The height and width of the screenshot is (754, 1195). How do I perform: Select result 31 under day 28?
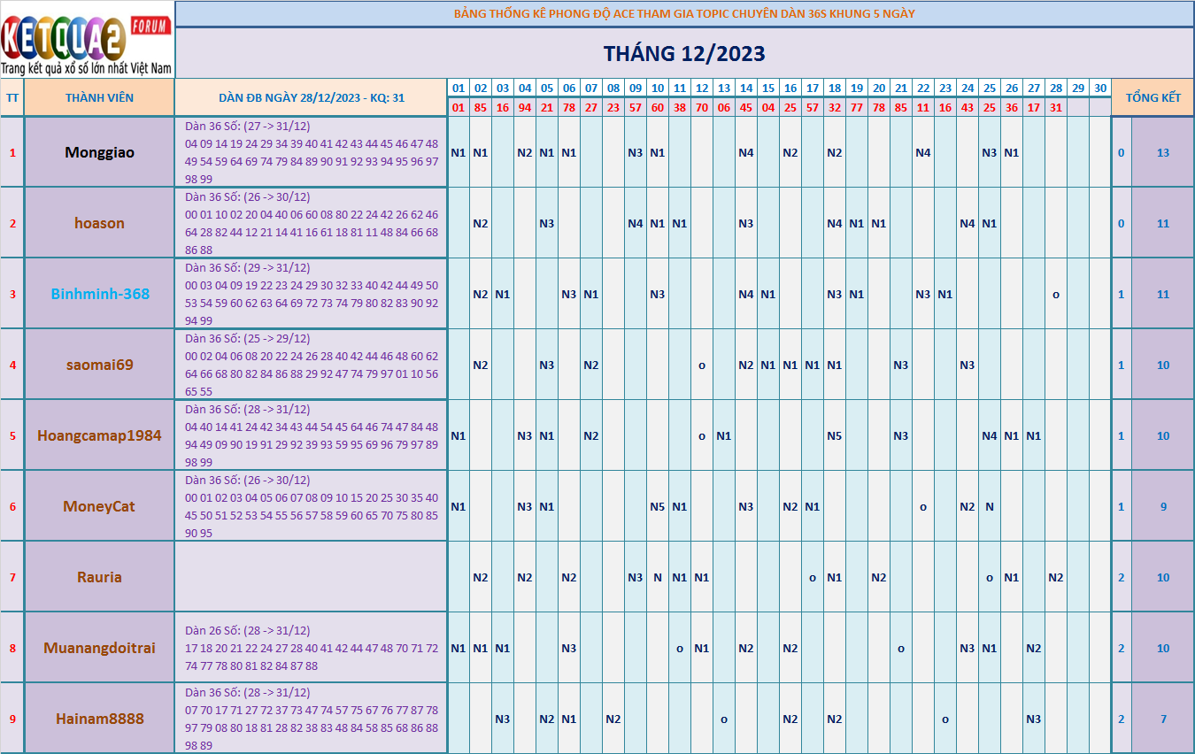[x=1056, y=107]
